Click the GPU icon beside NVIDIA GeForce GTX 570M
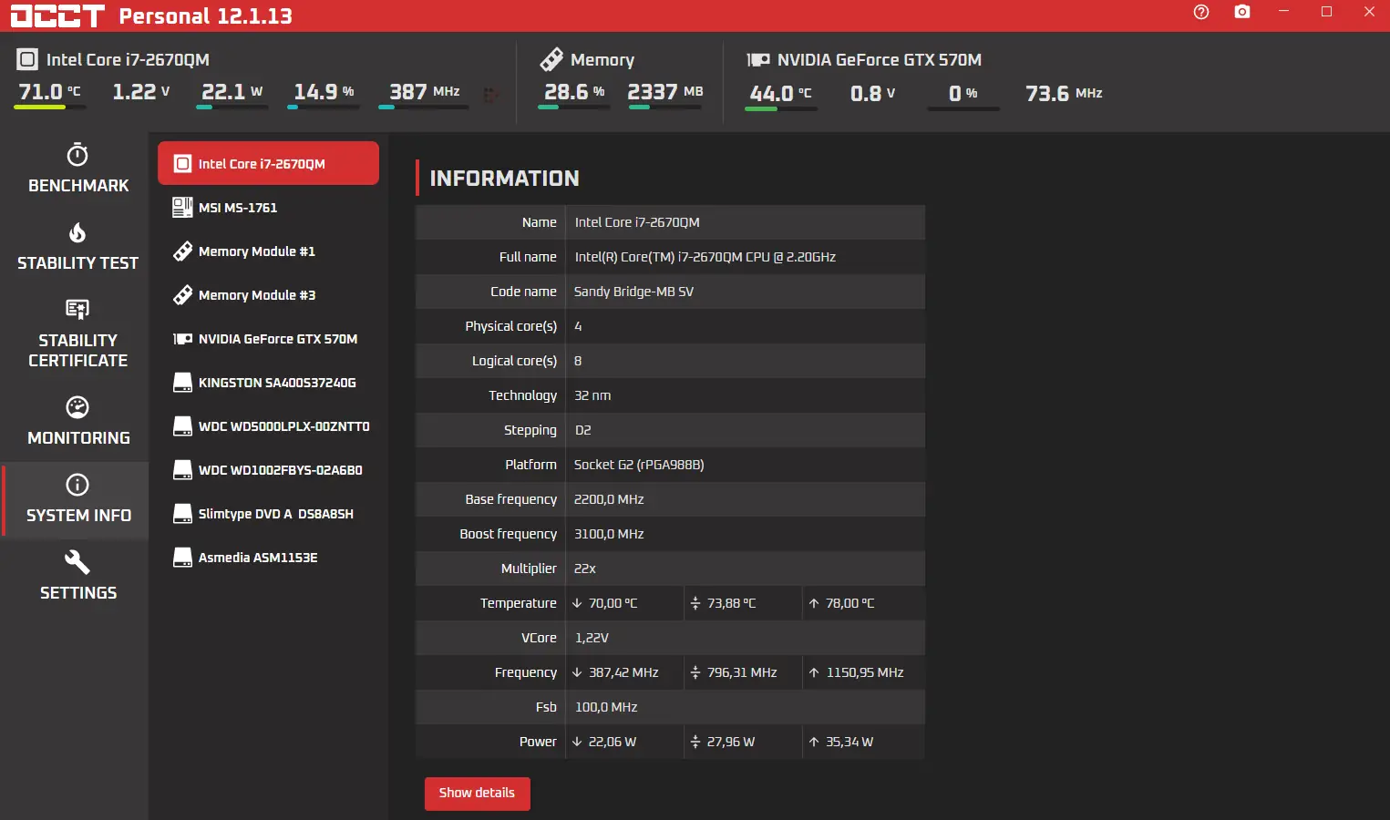This screenshot has width=1390, height=820. [182, 339]
